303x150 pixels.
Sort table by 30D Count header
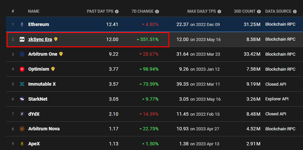click(245, 11)
